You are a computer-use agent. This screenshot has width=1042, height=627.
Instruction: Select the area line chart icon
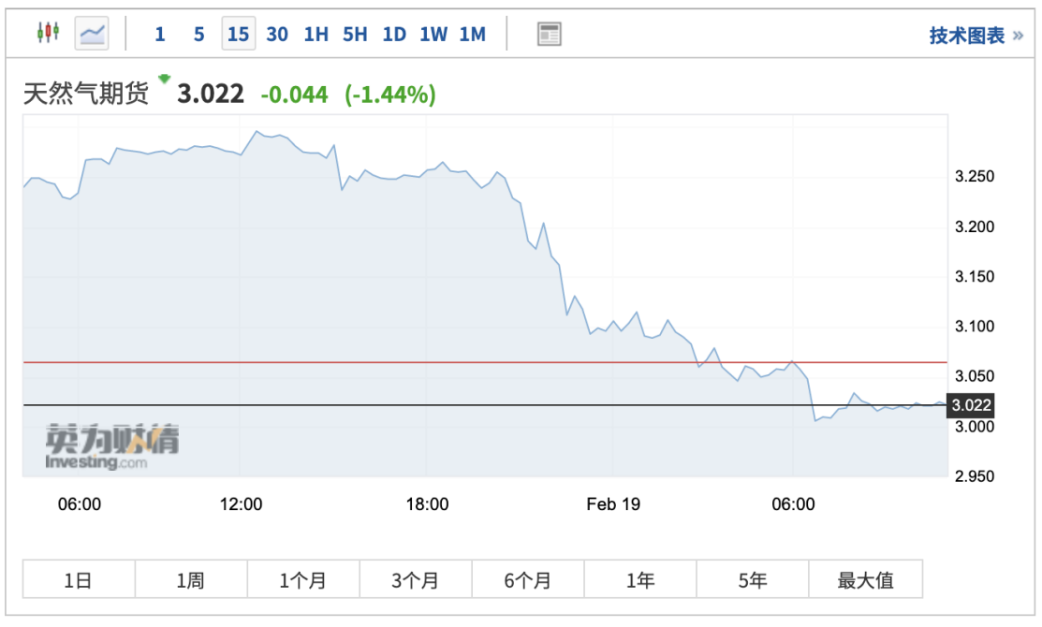click(x=92, y=34)
